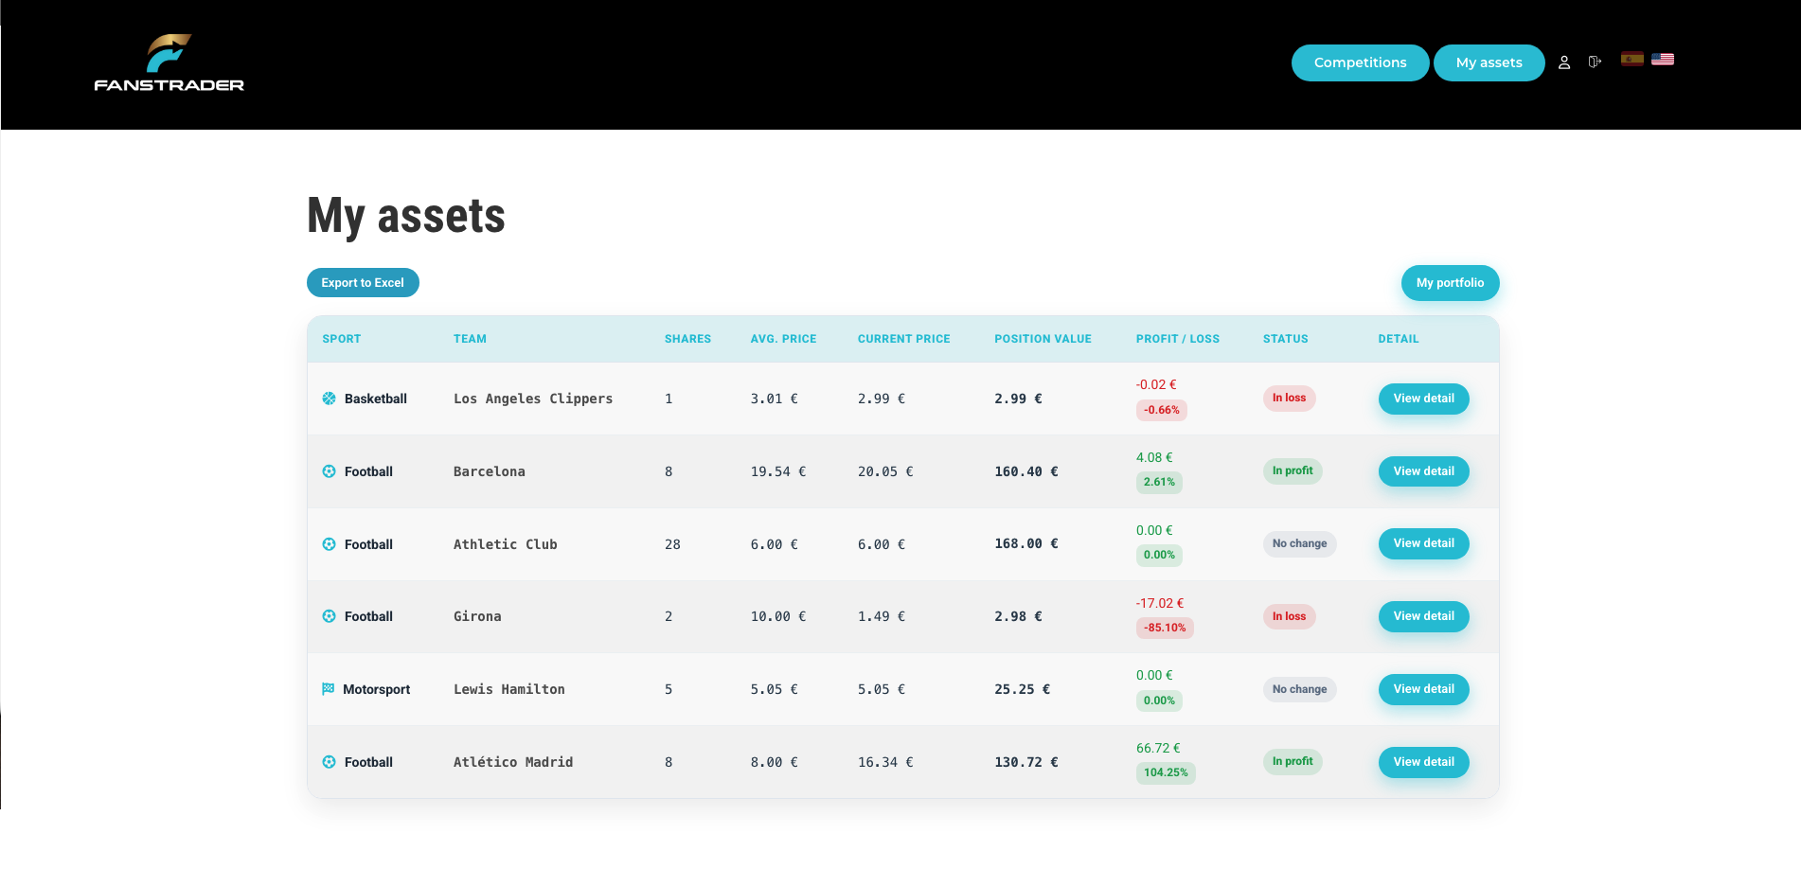Click the My assets page heading
This screenshot has height=869, width=1801.
[406, 217]
